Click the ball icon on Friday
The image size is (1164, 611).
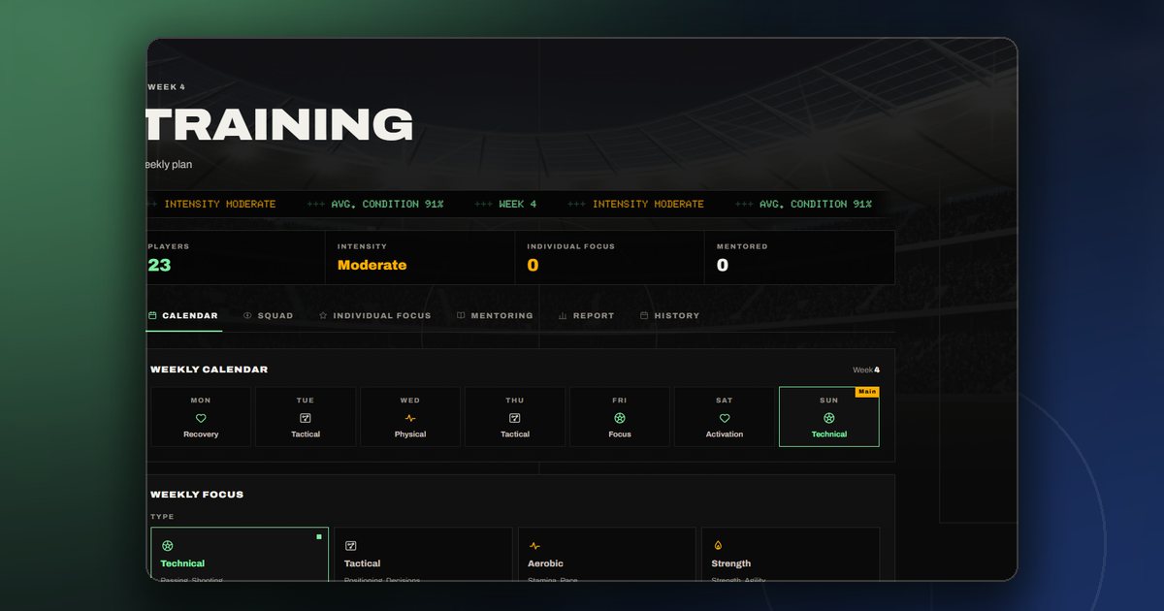pyautogui.click(x=620, y=418)
